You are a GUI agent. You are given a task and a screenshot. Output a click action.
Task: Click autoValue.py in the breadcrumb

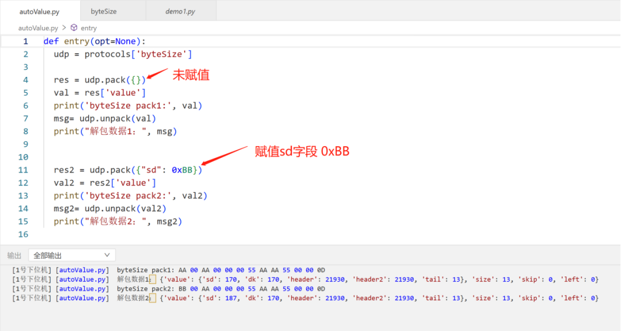coord(38,28)
